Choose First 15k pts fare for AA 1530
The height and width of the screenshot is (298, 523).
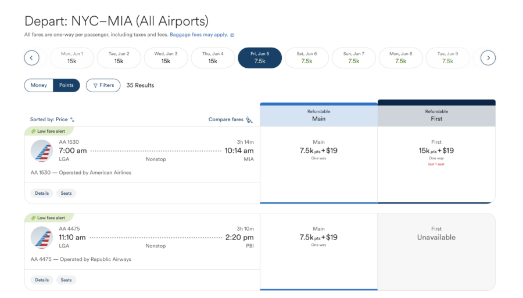point(436,164)
